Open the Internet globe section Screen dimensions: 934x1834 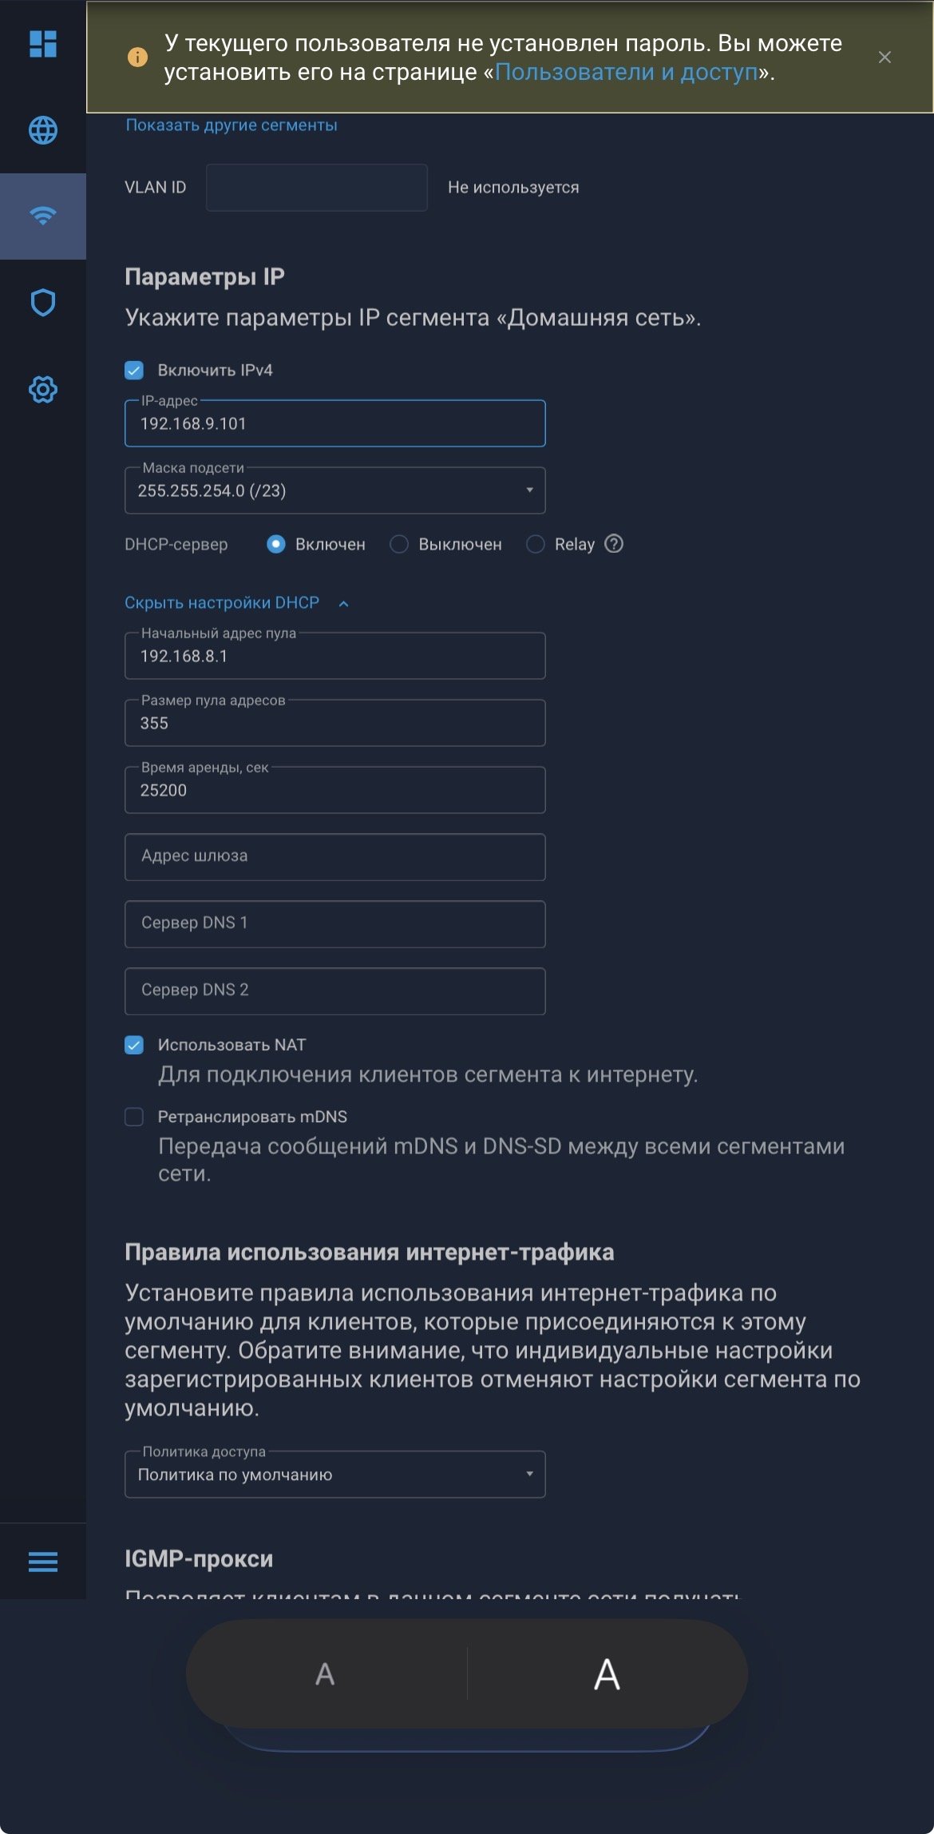[43, 130]
